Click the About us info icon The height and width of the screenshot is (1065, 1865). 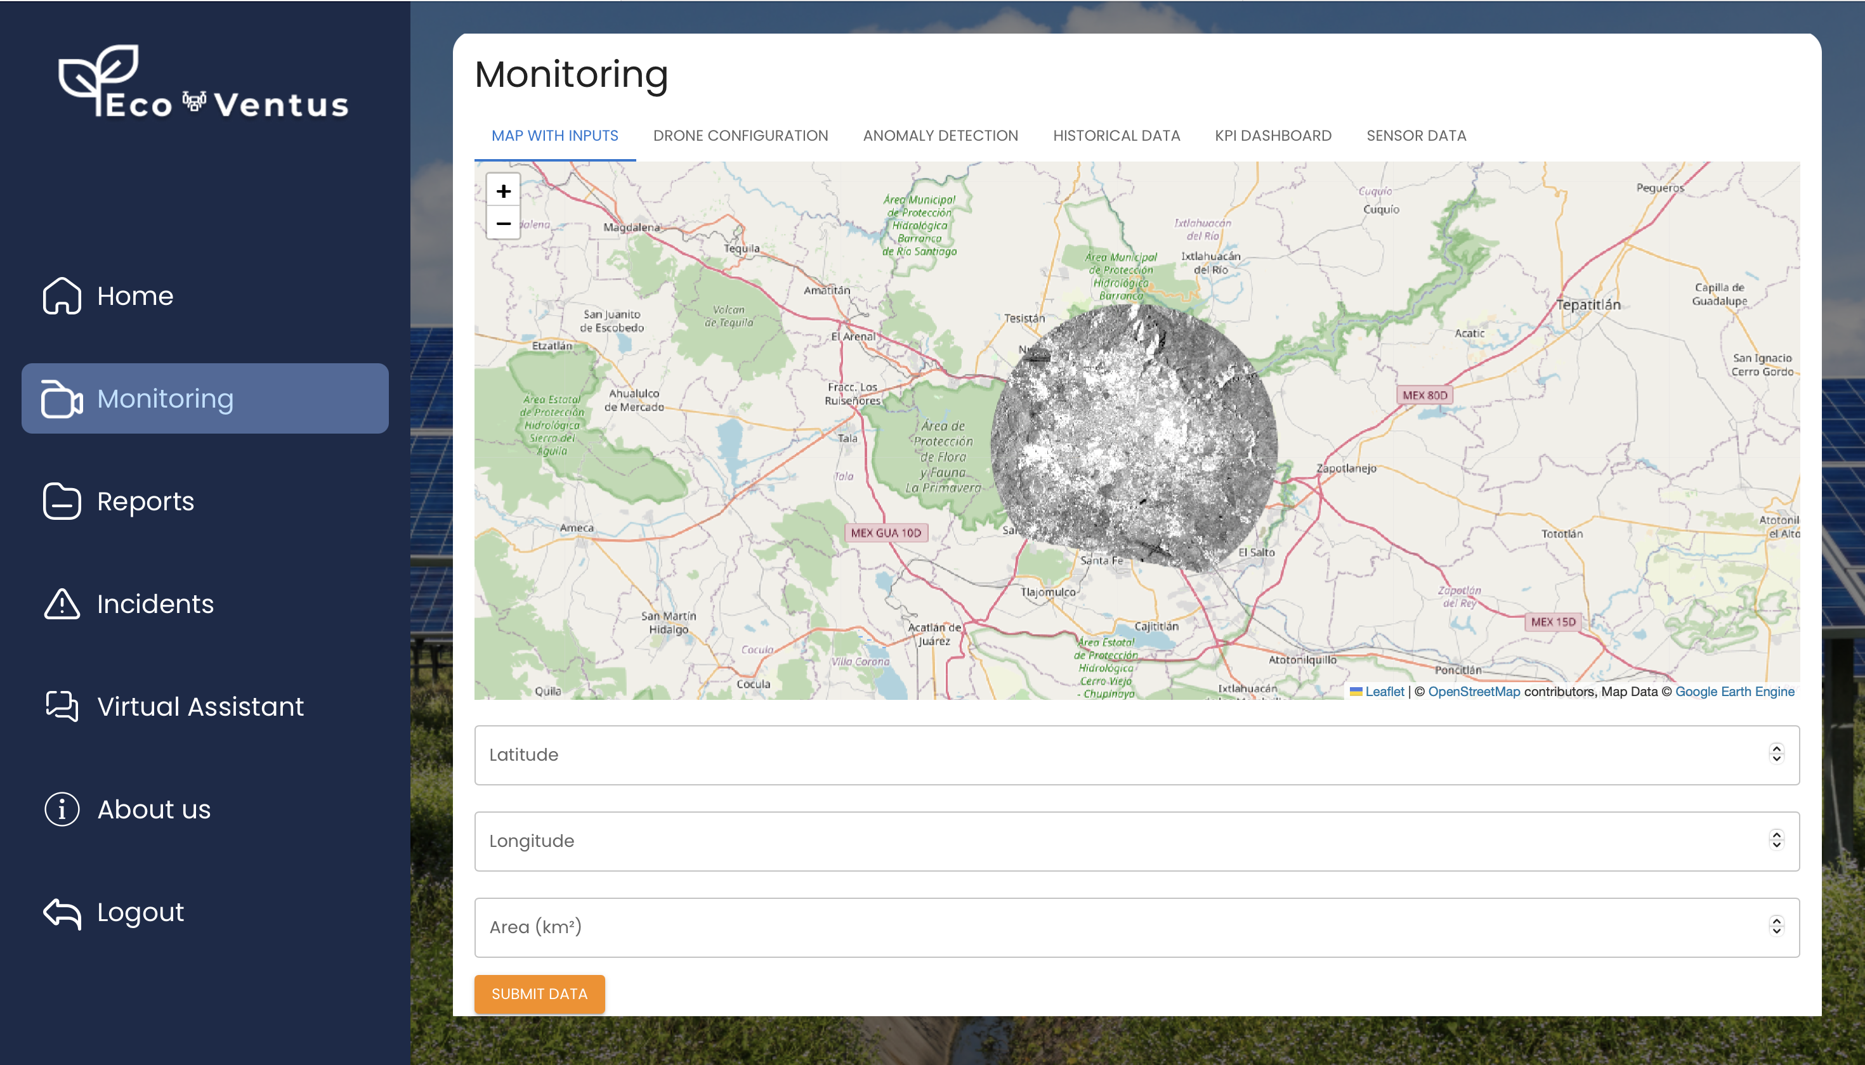click(x=61, y=810)
